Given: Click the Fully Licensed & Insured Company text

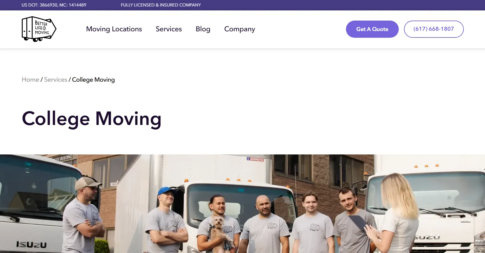Looking at the screenshot, I should coord(161,5).
